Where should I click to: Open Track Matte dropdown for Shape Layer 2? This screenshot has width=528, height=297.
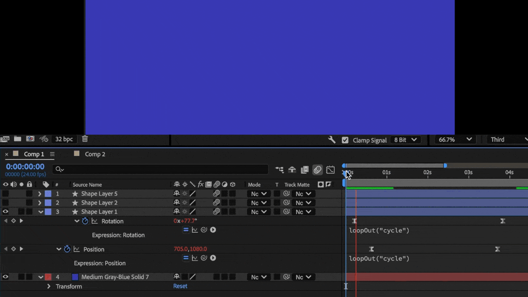pos(303,203)
